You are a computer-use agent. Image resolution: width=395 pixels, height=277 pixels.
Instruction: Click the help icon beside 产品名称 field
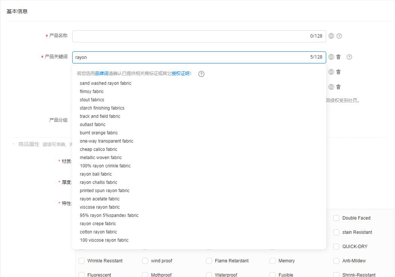[x=339, y=36]
